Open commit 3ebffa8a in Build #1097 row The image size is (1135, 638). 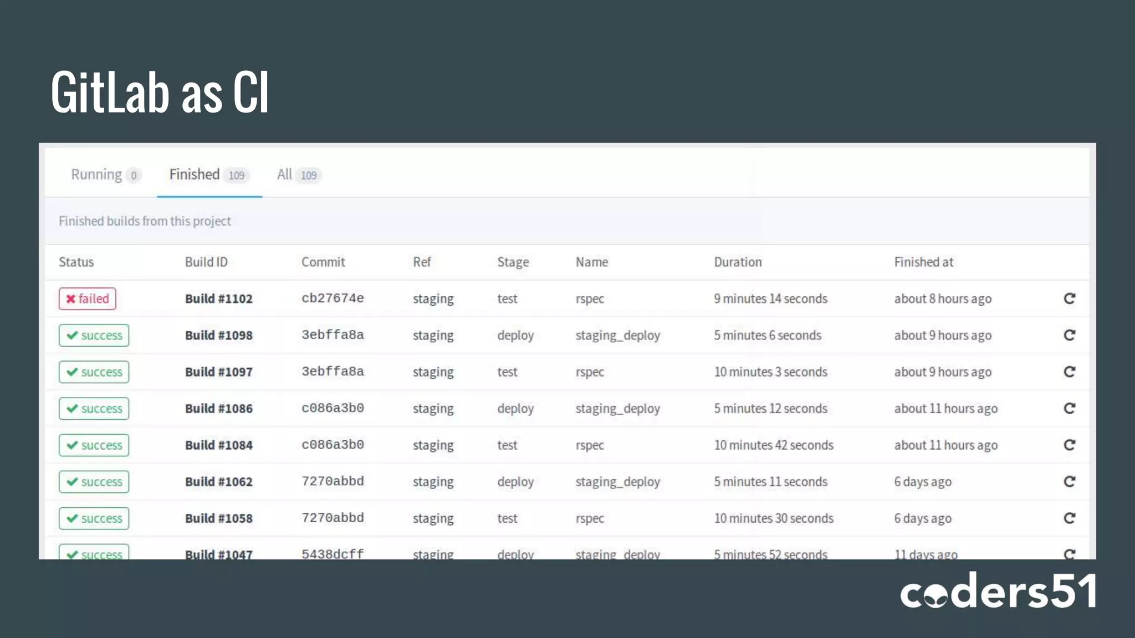[x=333, y=371]
